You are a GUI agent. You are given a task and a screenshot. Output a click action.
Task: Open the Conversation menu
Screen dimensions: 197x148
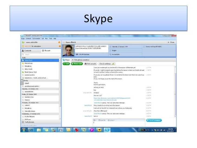click(36, 38)
